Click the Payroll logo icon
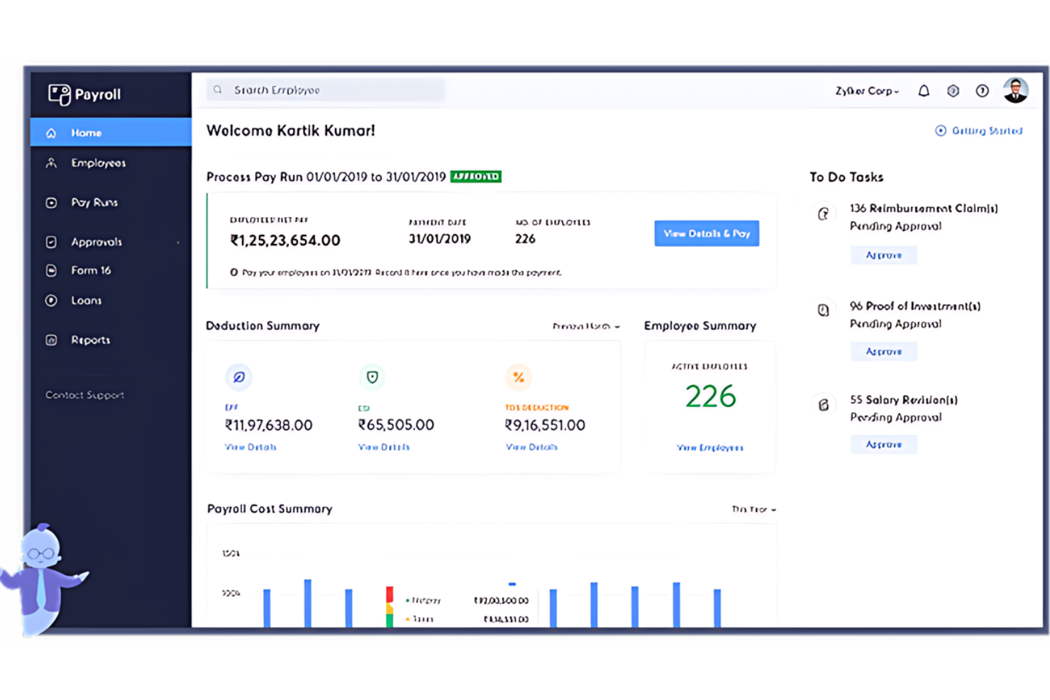 tap(60, 94)
